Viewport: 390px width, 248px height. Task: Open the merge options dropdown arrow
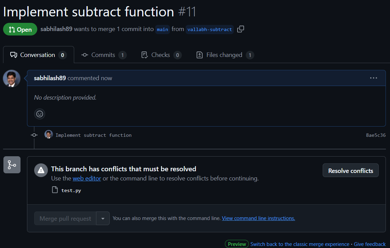click(x=103, y=218)
